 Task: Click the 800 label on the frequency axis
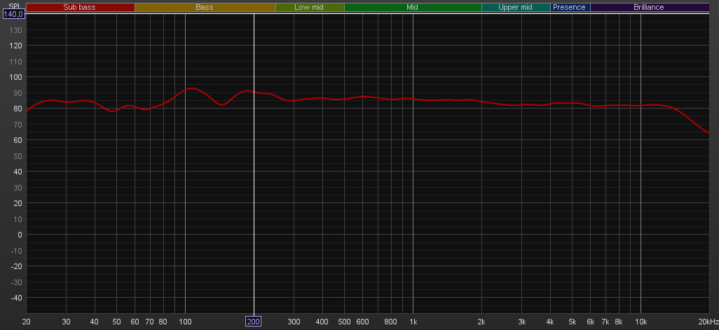[x=390, y=322]
